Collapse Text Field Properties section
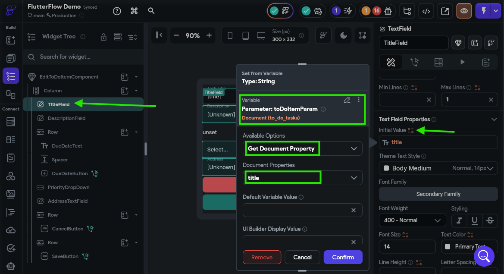The width and height of the screenshot is (504, 274). (494, 120)
